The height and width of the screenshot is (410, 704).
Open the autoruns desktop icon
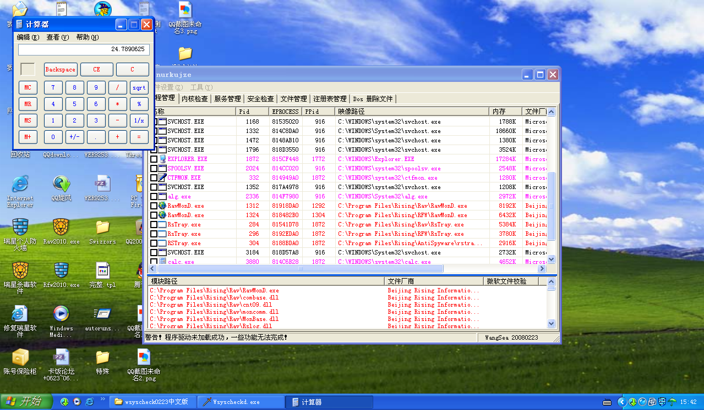102,314
